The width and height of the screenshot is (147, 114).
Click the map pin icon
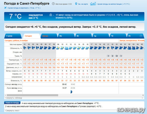(x=76, y=4)
